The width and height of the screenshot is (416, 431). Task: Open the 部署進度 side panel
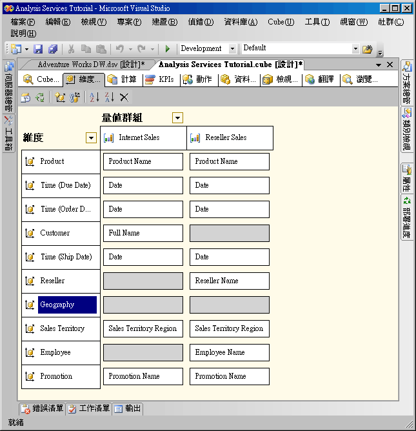[x=407, y=217]
